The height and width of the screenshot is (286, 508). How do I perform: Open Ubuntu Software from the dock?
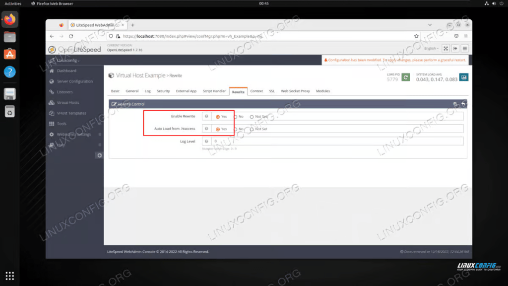10,54
